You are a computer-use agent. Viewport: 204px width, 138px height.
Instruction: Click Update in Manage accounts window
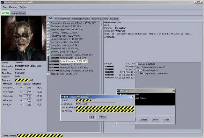143,120
